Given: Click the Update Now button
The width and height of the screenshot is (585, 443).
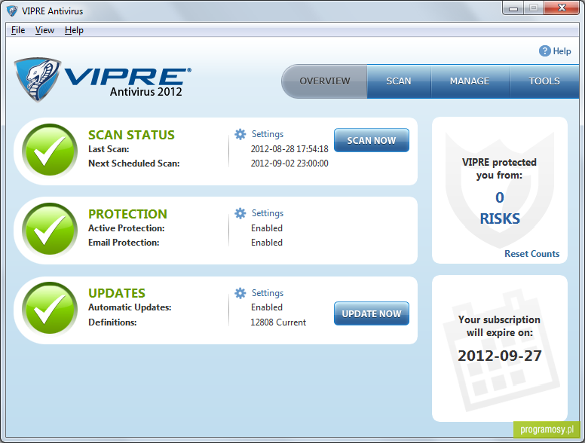Looking at the screenshot, I should [372, 313].
